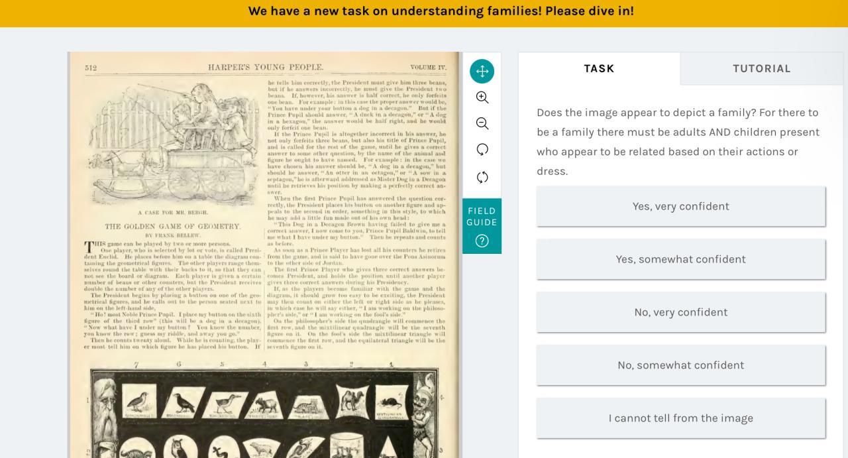Zoom in on the scanned page

(x=482, y=97)
